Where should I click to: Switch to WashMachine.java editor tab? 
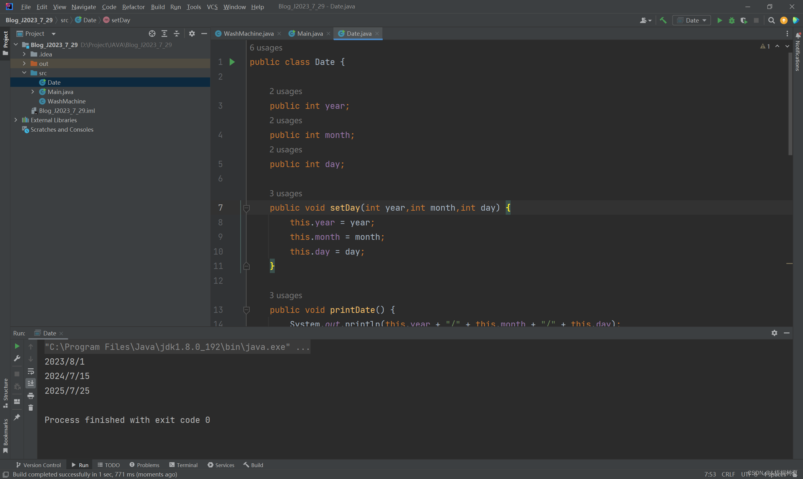[248, 34]
